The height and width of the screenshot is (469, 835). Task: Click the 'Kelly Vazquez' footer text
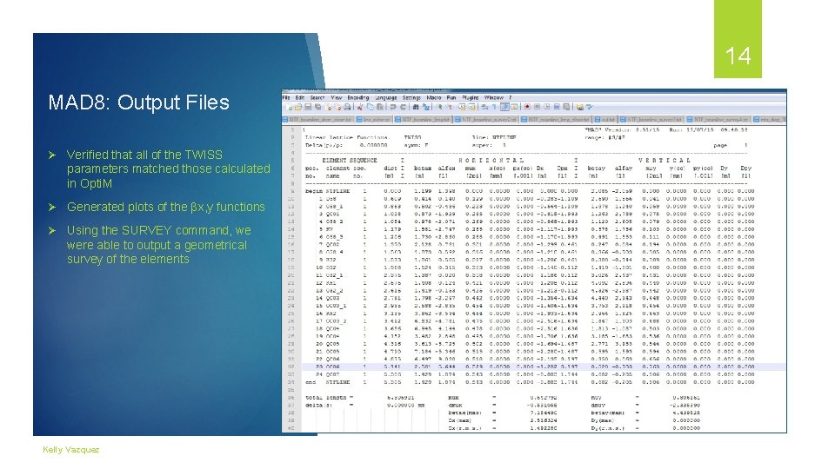[70, 449]
